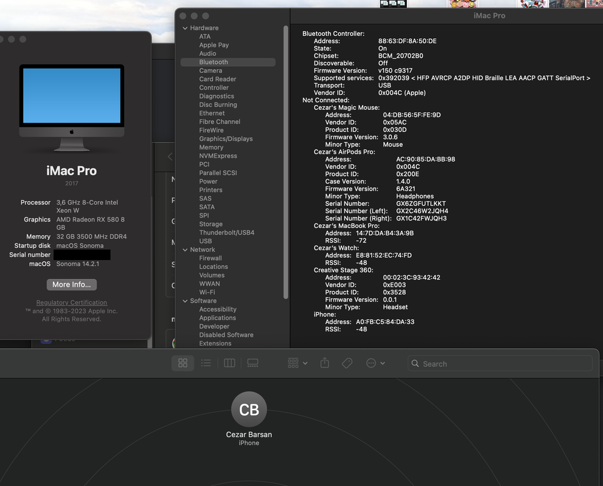Select Power in the sidebar
Viewport: 603px width, 486px height.
[208, 182]
